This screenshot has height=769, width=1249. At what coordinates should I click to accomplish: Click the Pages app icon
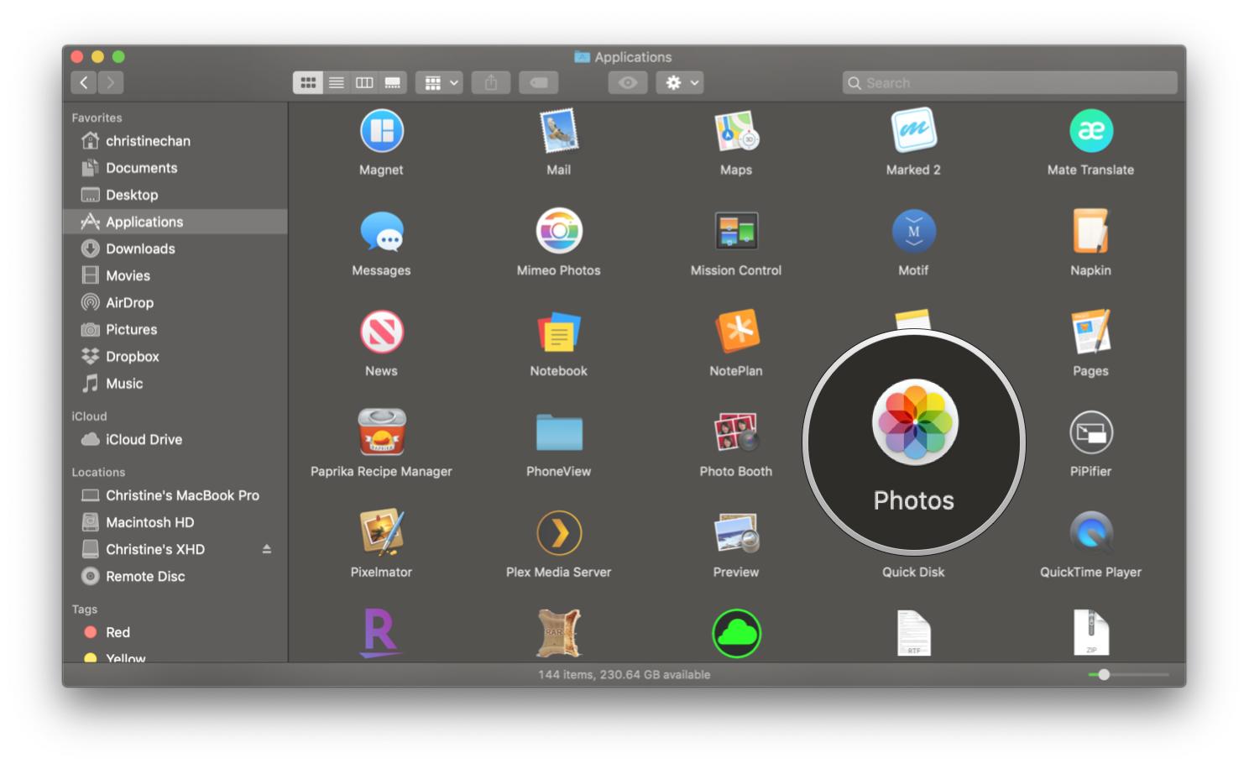1090,332
